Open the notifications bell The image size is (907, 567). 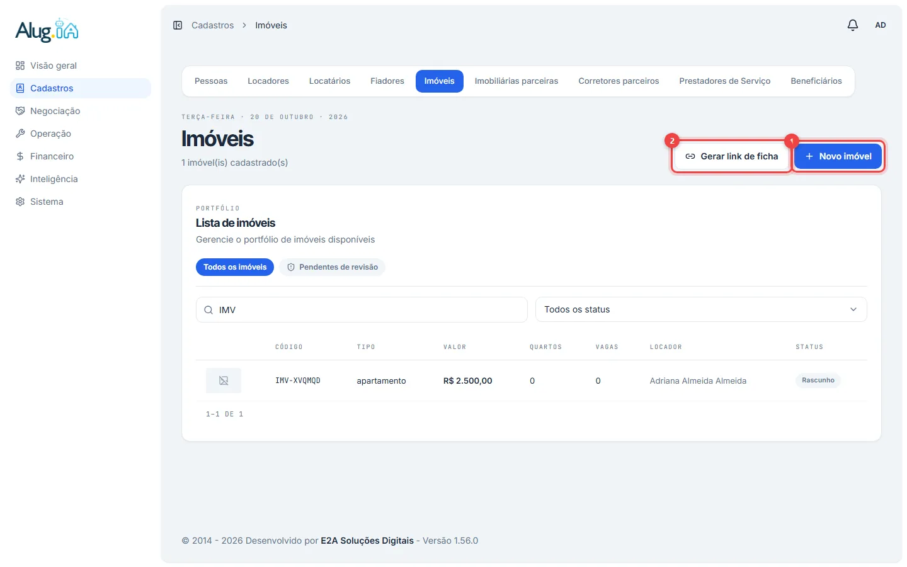853,25
